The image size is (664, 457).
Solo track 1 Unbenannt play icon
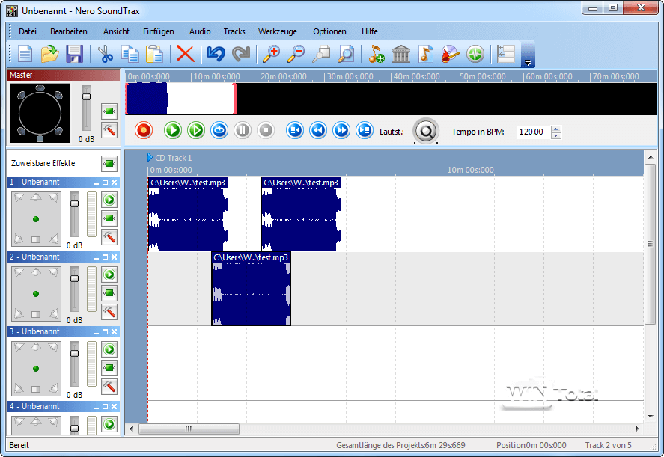point(109,200)
